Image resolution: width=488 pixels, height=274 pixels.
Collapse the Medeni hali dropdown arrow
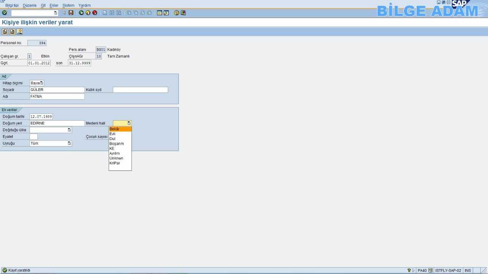tap(129, 123)
